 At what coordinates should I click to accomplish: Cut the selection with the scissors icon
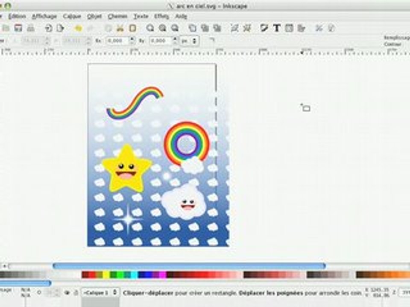pyautogui.click(x=120, y=28)
